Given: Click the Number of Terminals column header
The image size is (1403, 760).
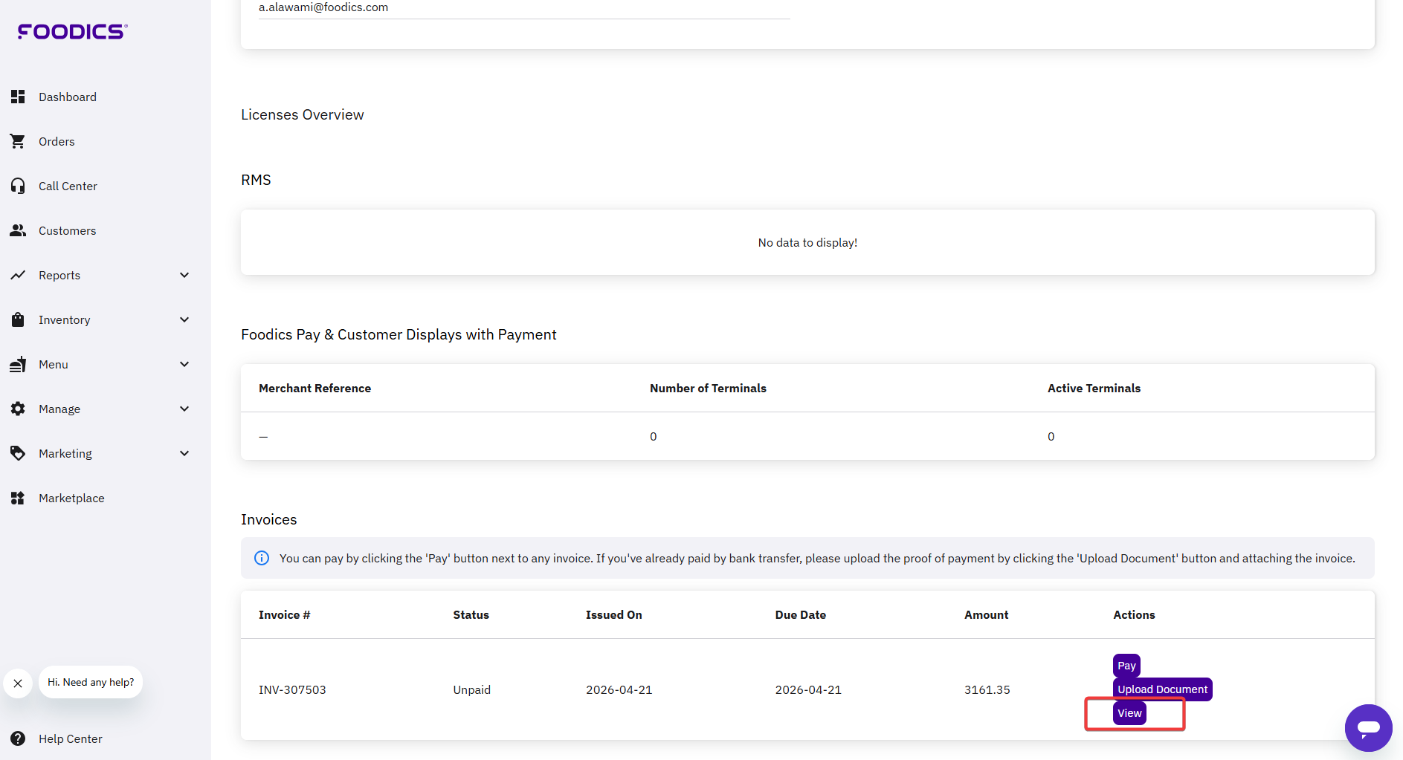Looking at the screenshot, I should click(x=708, y=388).
